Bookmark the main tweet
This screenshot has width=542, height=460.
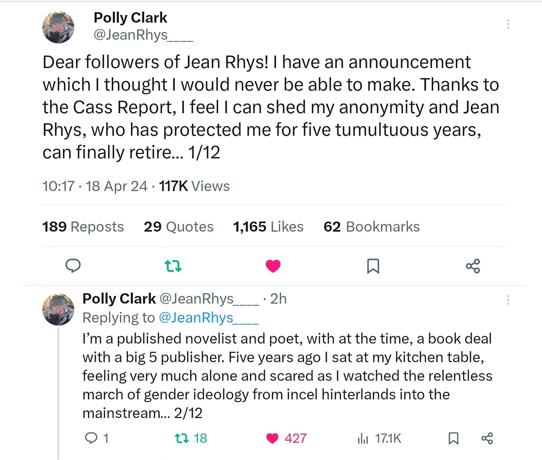coord(373,266)
